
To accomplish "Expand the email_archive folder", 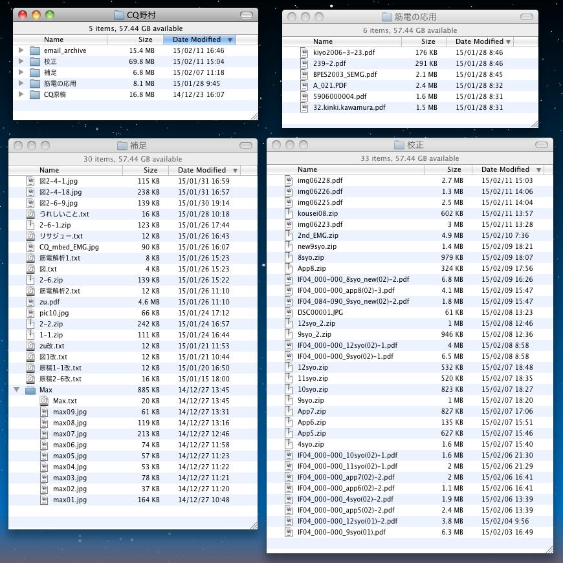I will pyautogui.click(x=21, y=50).
